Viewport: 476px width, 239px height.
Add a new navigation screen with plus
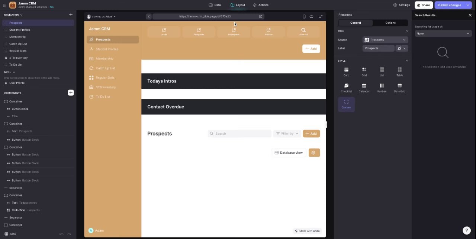pyautogui.click(x=71, y=15)
